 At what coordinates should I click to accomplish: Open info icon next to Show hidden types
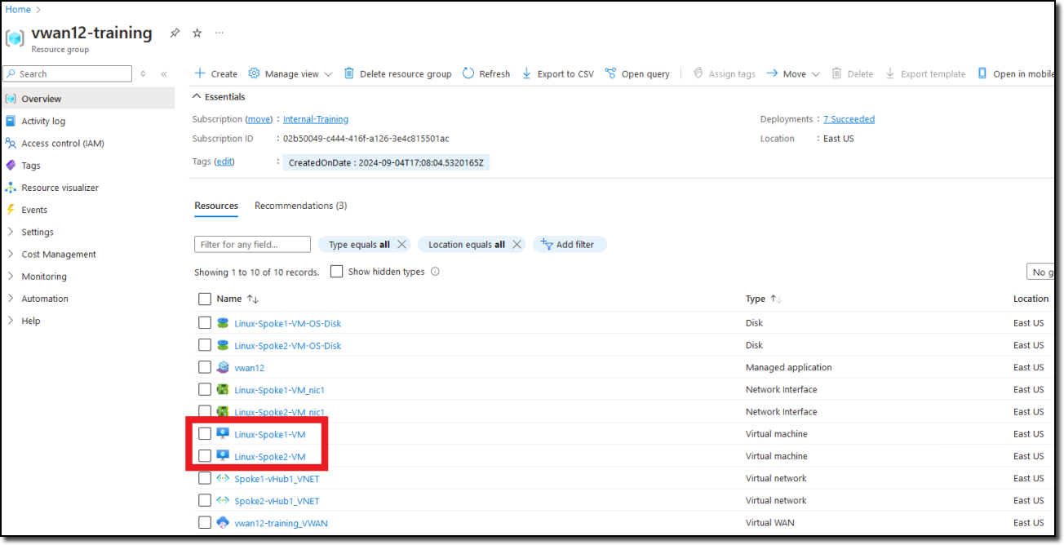tap(435, 272)
